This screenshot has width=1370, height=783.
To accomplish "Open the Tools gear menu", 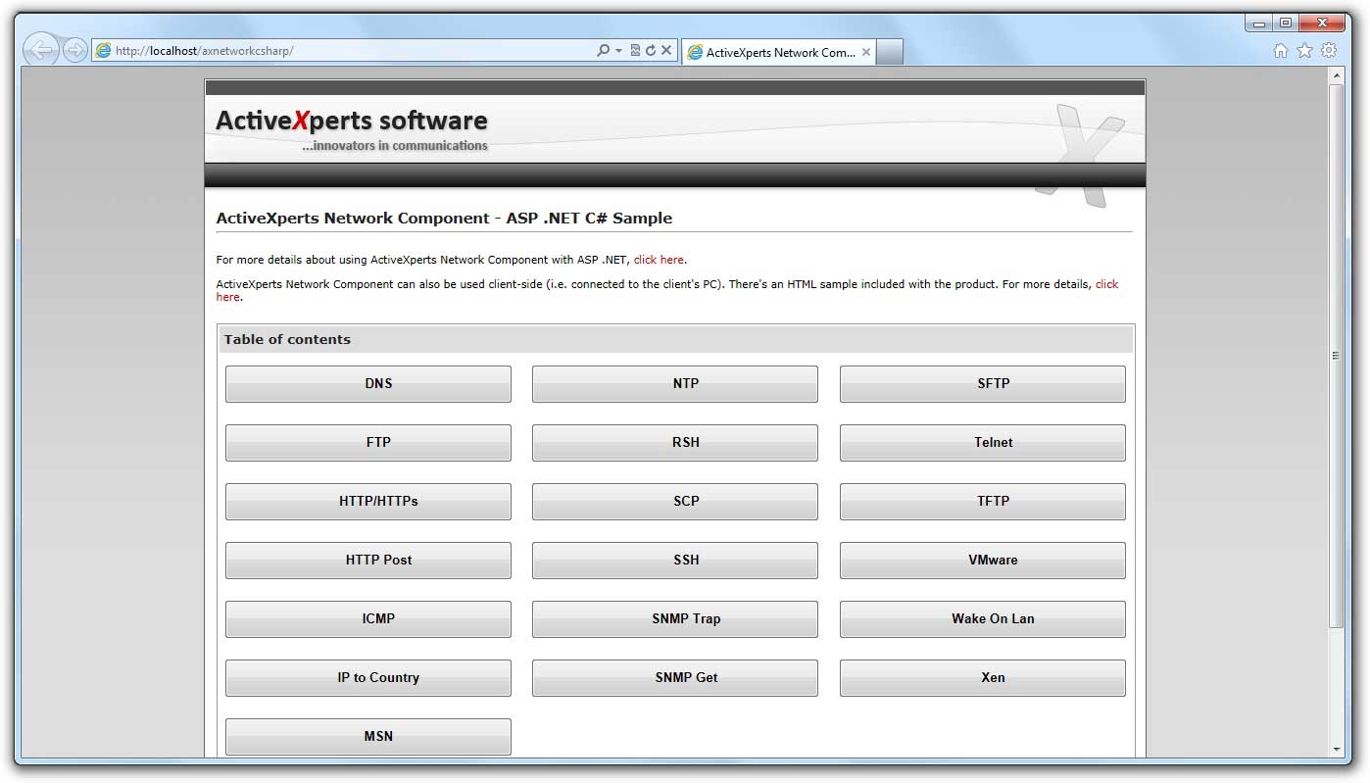I will click(1329, 51).
